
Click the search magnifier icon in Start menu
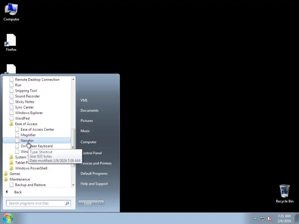point(67,203)
